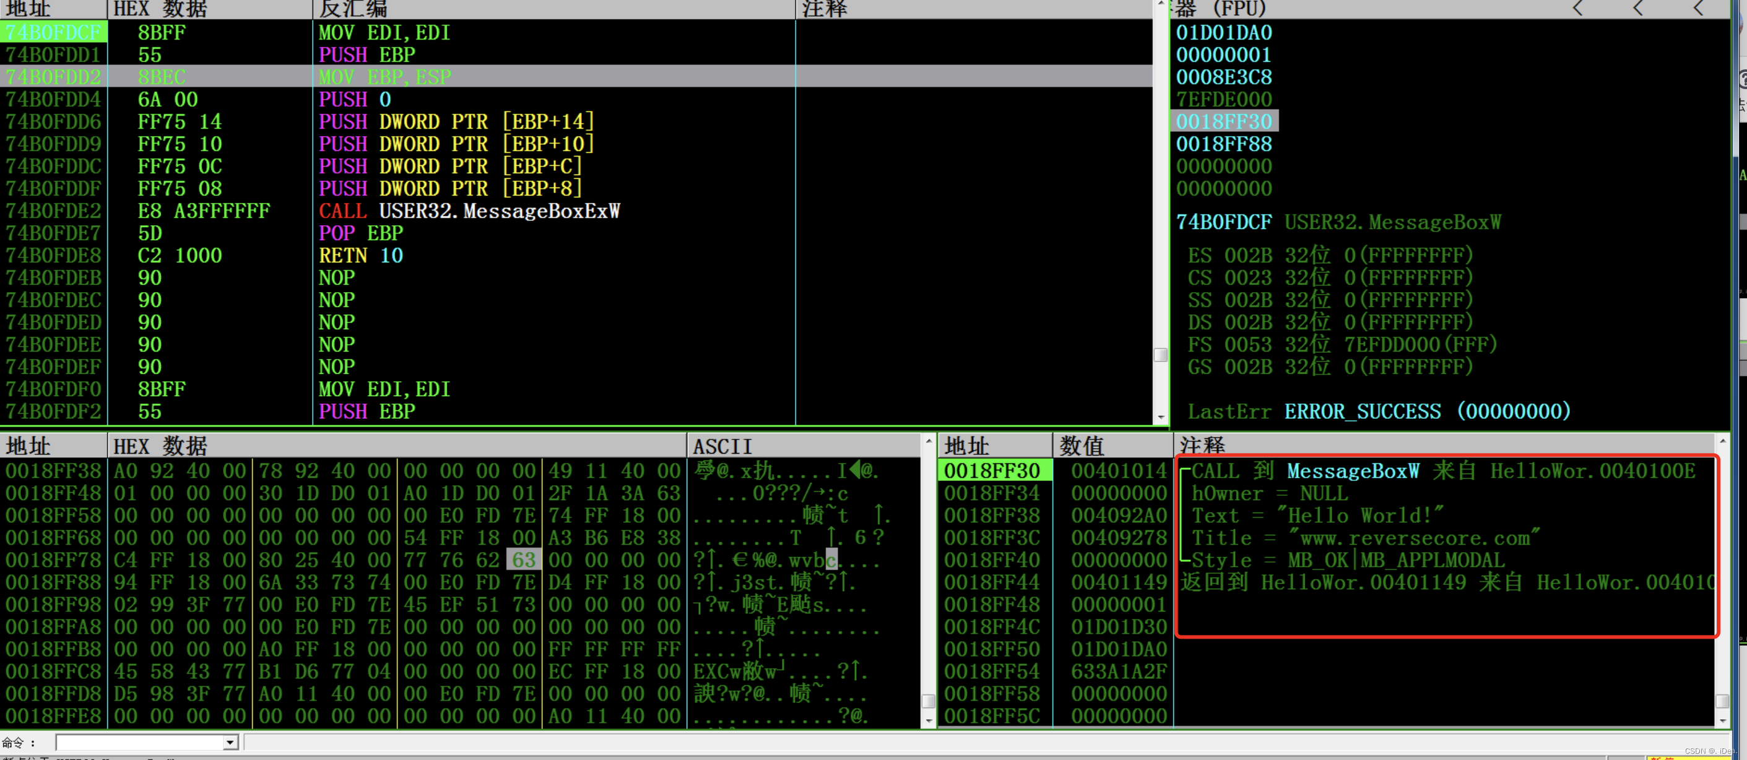Select stack value 00401149
The height and width of the screenshot is (760, 1747).
1119,582
